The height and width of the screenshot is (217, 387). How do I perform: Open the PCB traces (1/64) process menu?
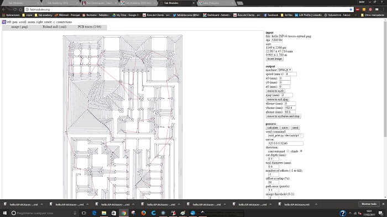(x=90, y=27)
